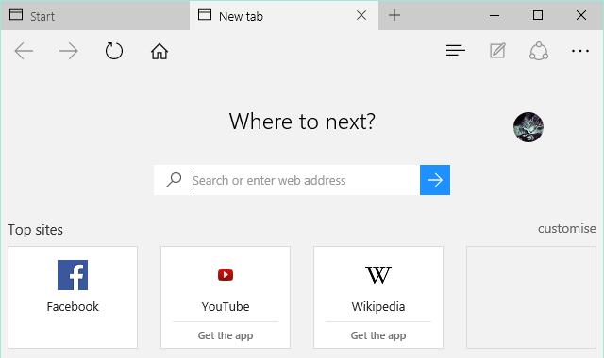Click the Top sites heading
604x358 pixels.
tap(36, 230)
